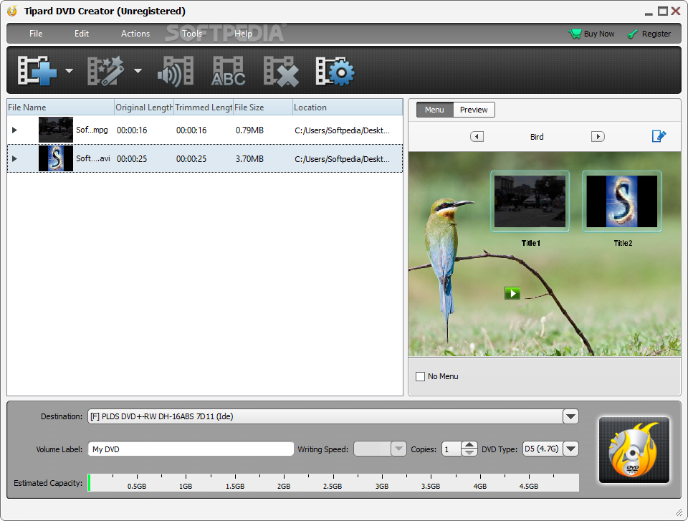Click the Sof..mpg location path text

point(343,130)
